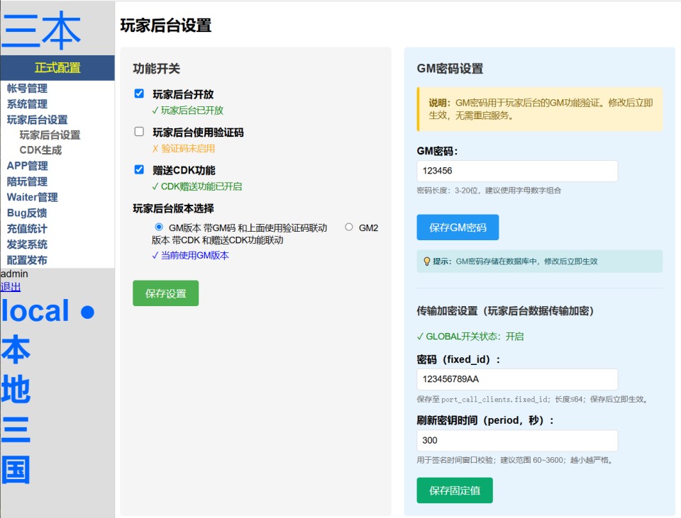
Task: Open the 充值统计 menu
Action: 27,228
